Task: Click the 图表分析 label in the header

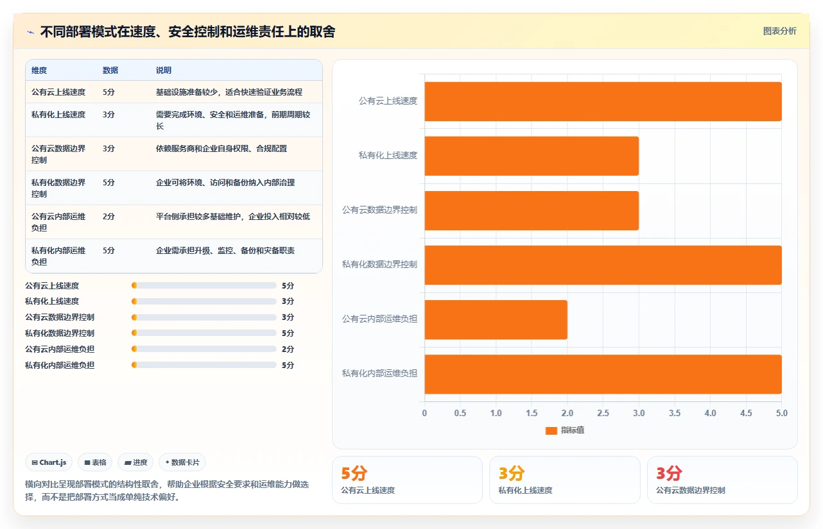Action: (x=779, y=31)
